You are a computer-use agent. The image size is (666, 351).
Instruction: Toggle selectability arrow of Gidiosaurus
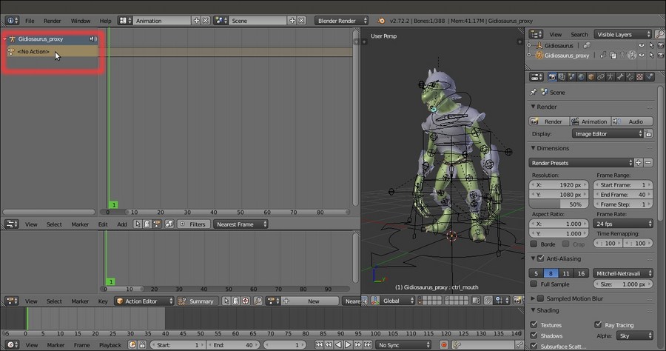coord(651,45)
